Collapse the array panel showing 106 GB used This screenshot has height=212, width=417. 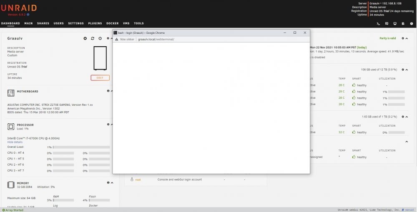(x=407, y=70)
